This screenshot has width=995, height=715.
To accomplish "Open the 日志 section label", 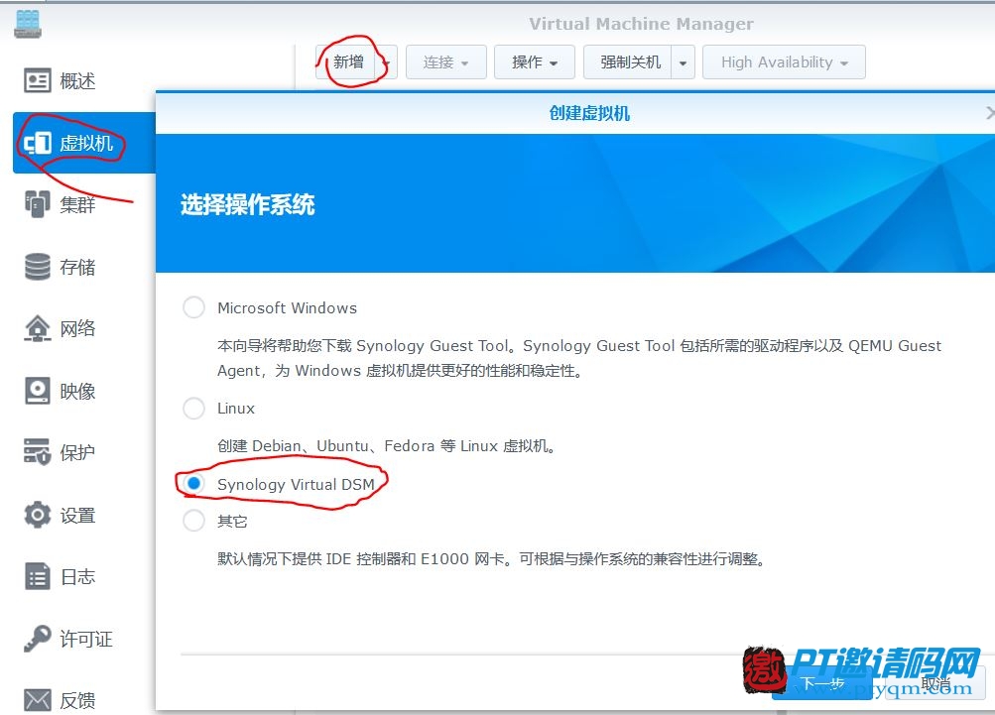I will pyautogui.click(x=78, y=577).
